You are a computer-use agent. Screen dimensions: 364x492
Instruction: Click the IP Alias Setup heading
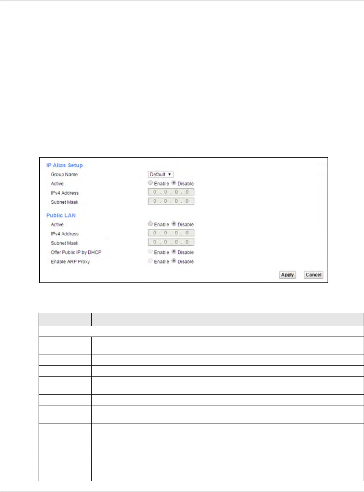point(65,165)
